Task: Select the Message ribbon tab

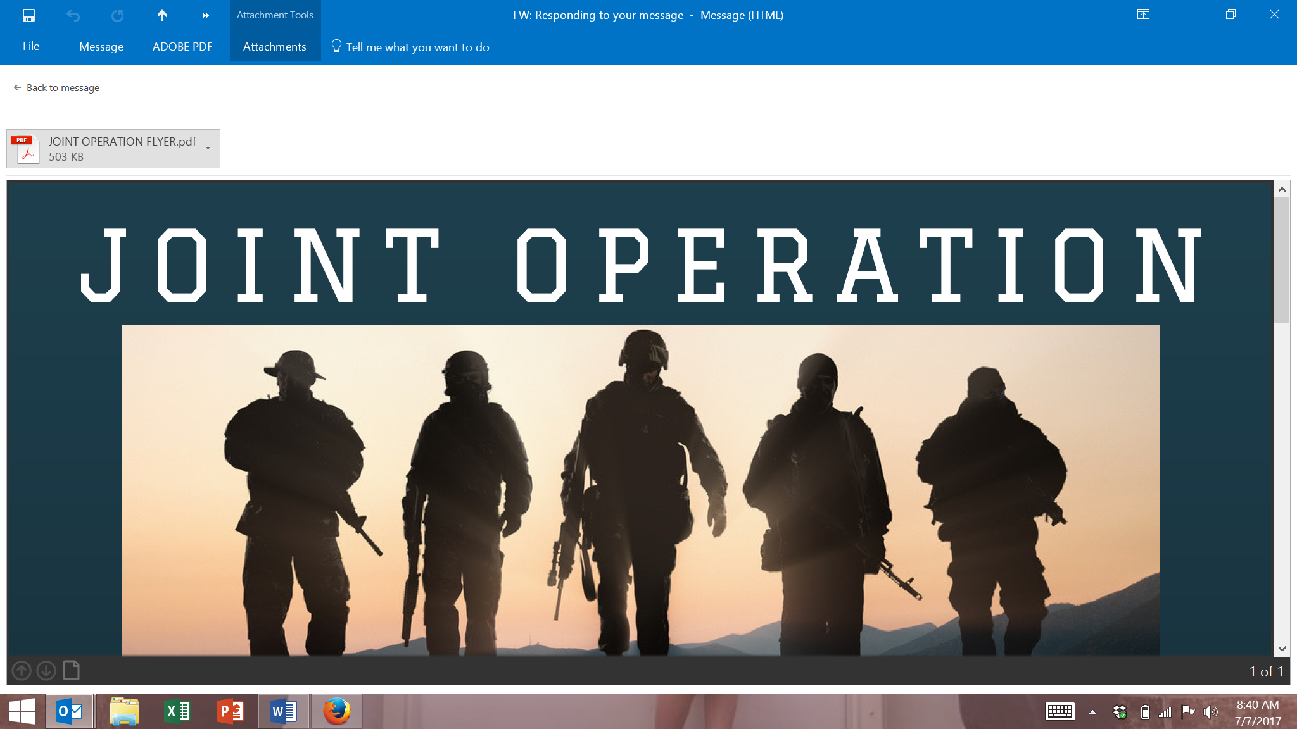Action: point(101,47)
